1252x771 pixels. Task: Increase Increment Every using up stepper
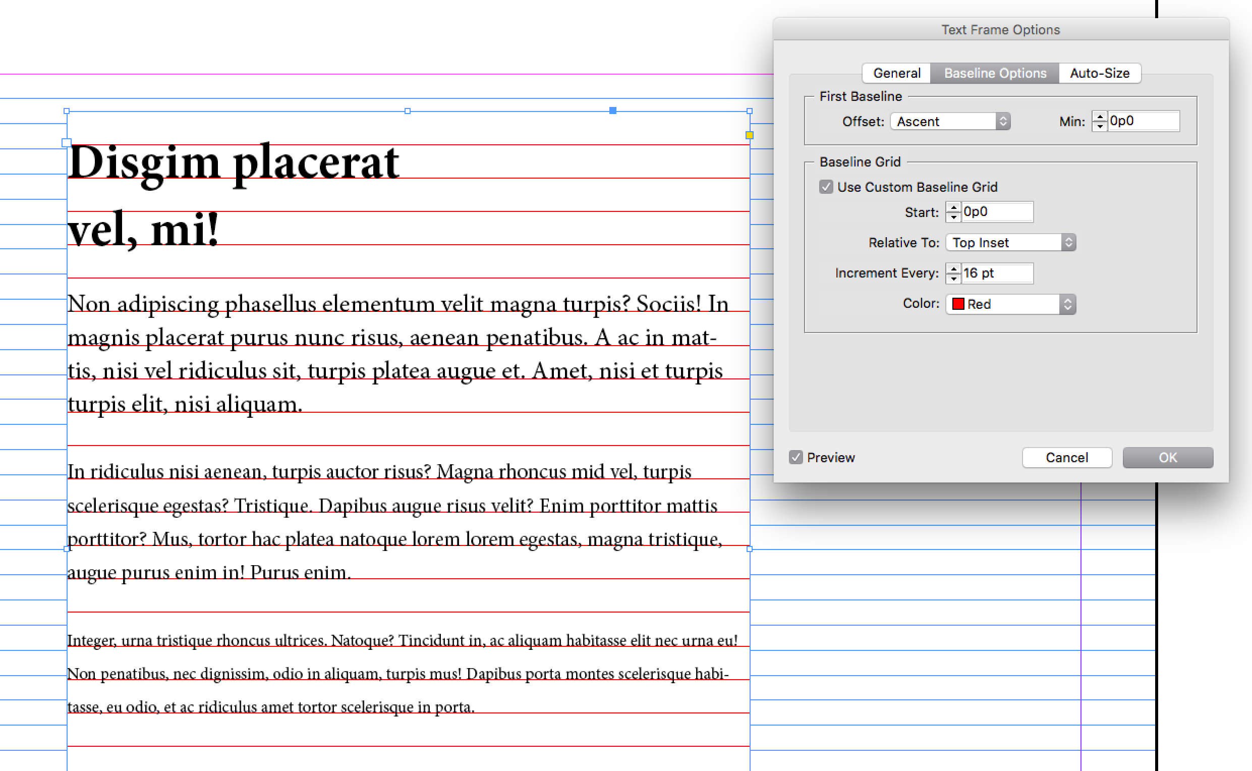pos(953,269)
